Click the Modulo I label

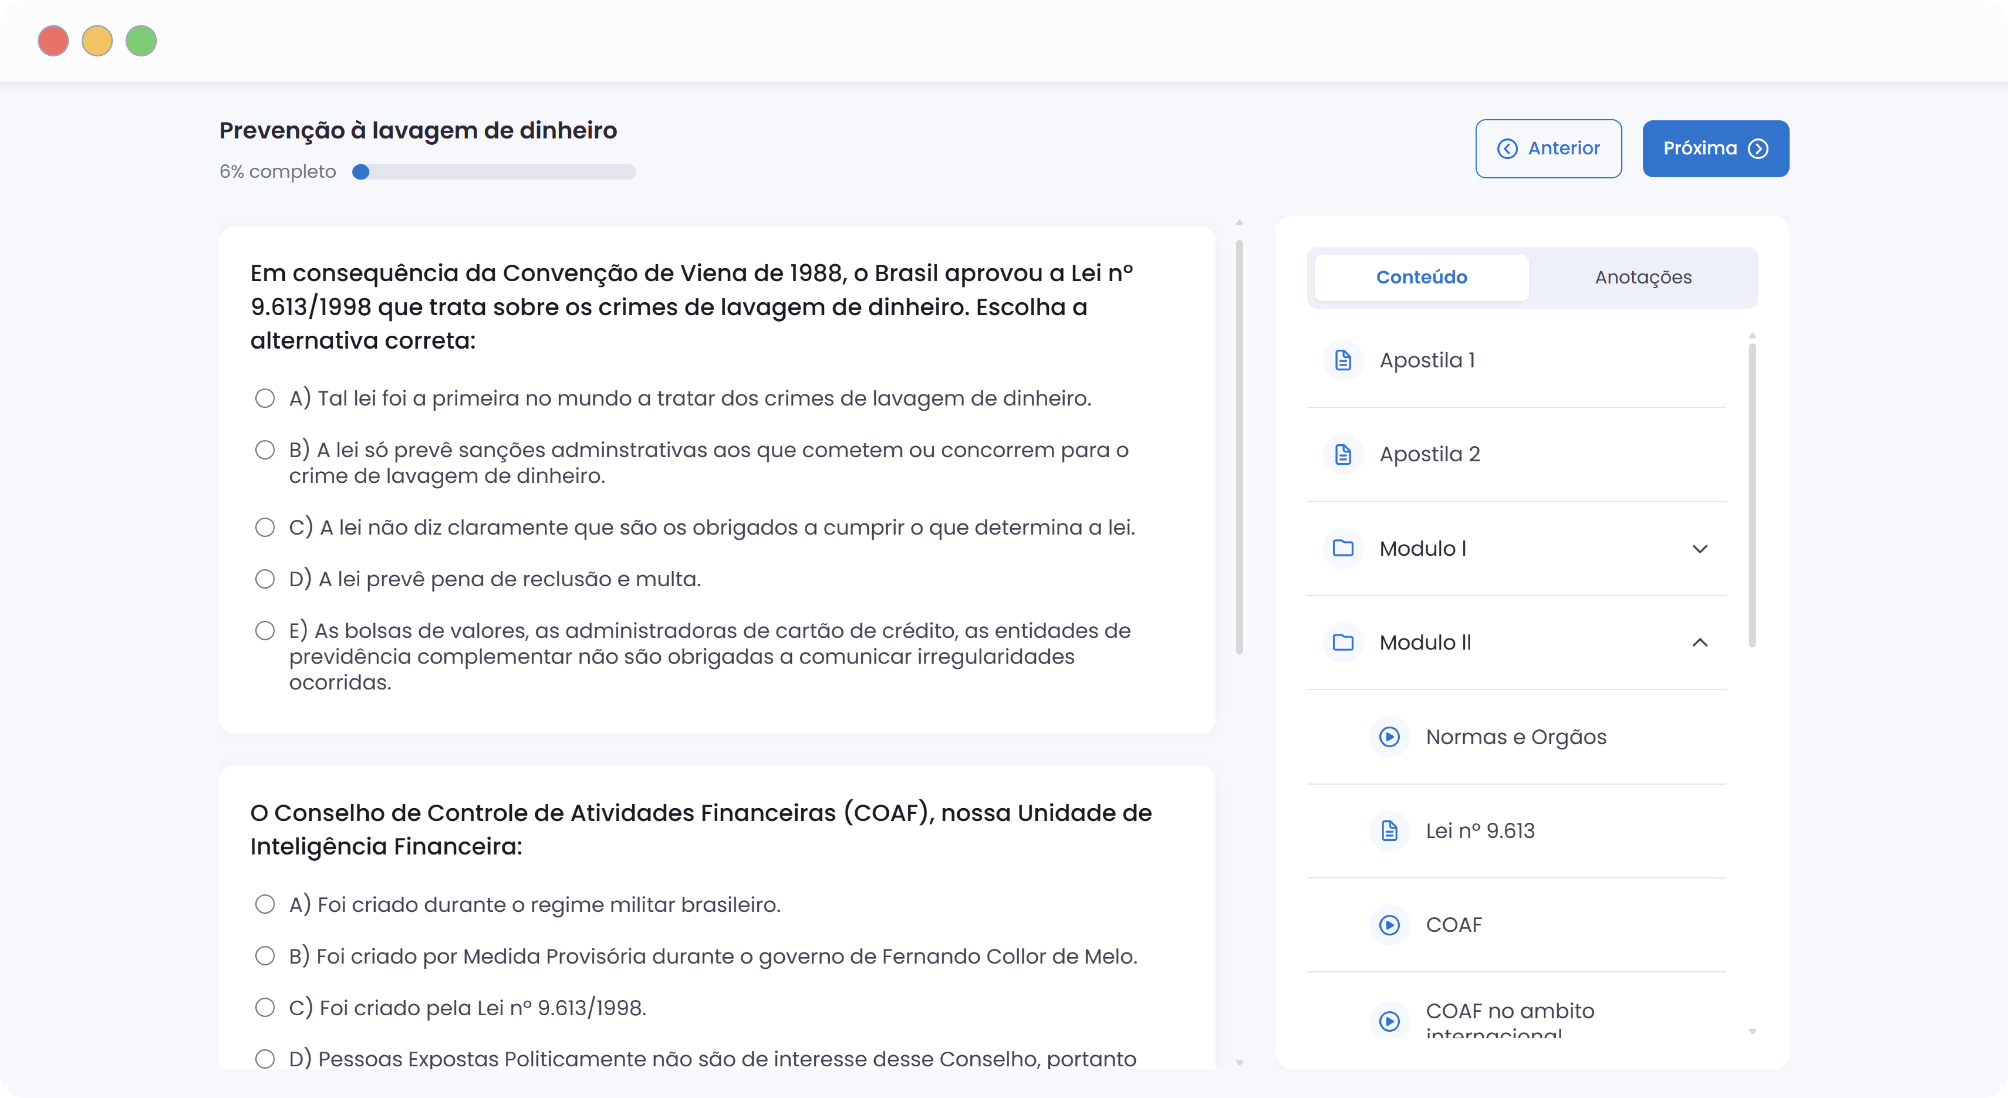click(1422, 549)
